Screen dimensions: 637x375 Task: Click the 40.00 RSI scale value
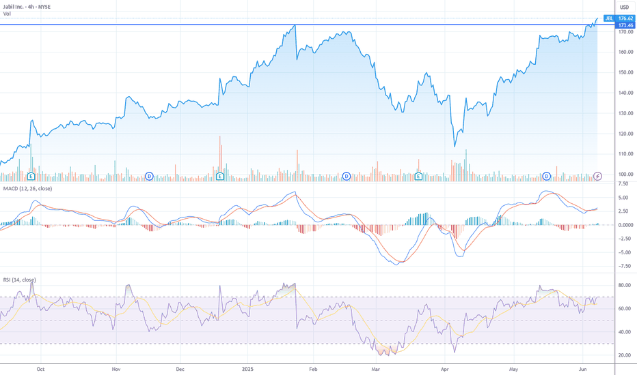pos(625,332)
